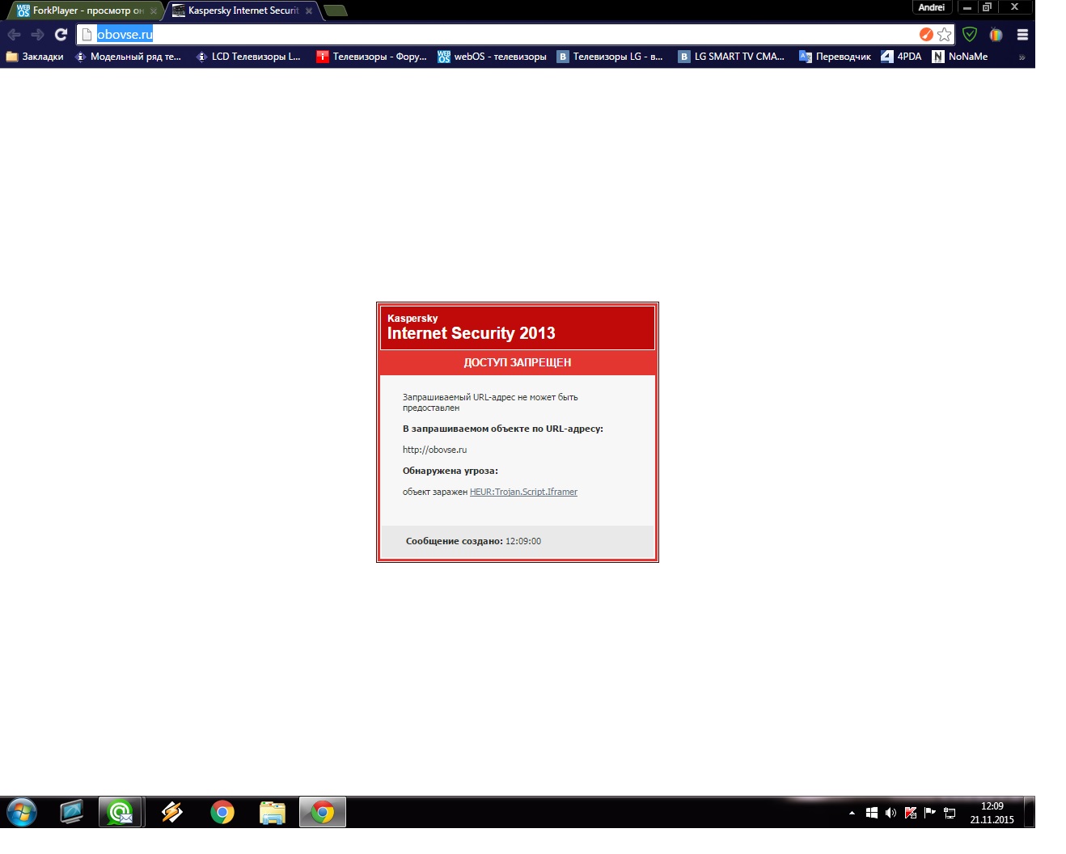This screenshot has height=854, width=1066.
Task: Reload the current page
Action: pos(61,34)
